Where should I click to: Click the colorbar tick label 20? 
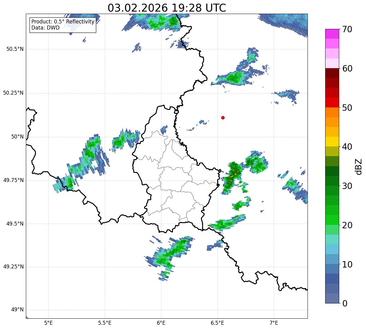pyautogui.click(x=347, y=225)
